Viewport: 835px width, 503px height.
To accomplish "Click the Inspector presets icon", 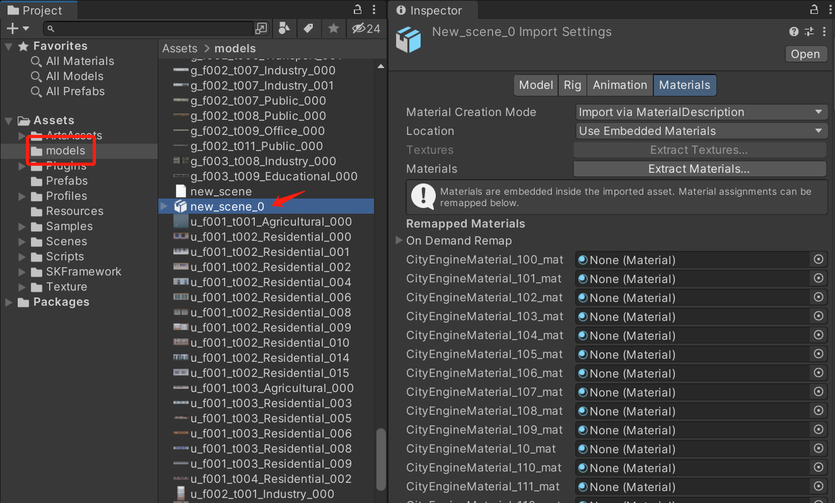I will tap(809, 32).
